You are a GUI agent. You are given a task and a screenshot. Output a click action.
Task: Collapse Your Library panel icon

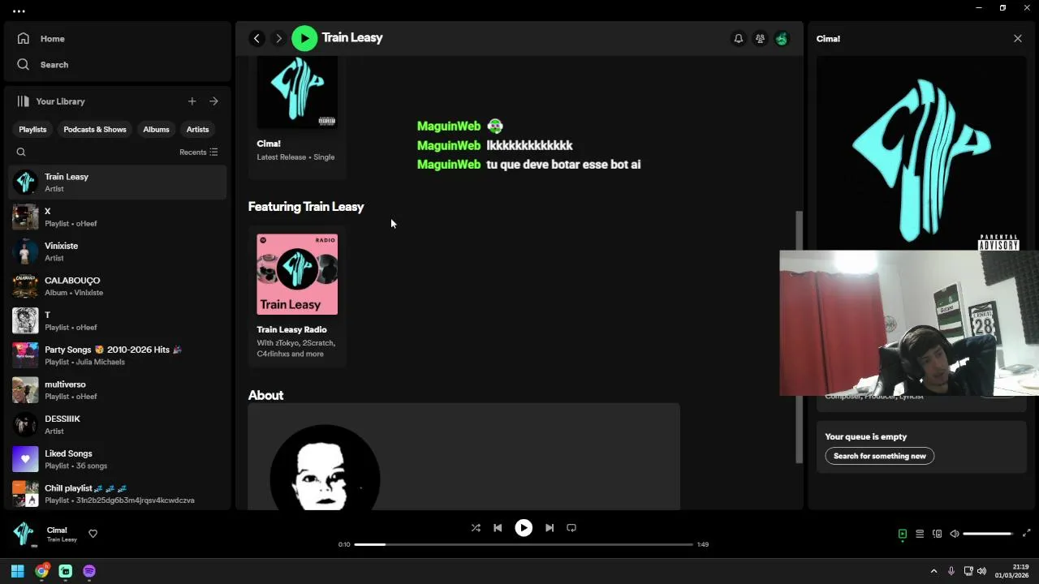[24, 101]
